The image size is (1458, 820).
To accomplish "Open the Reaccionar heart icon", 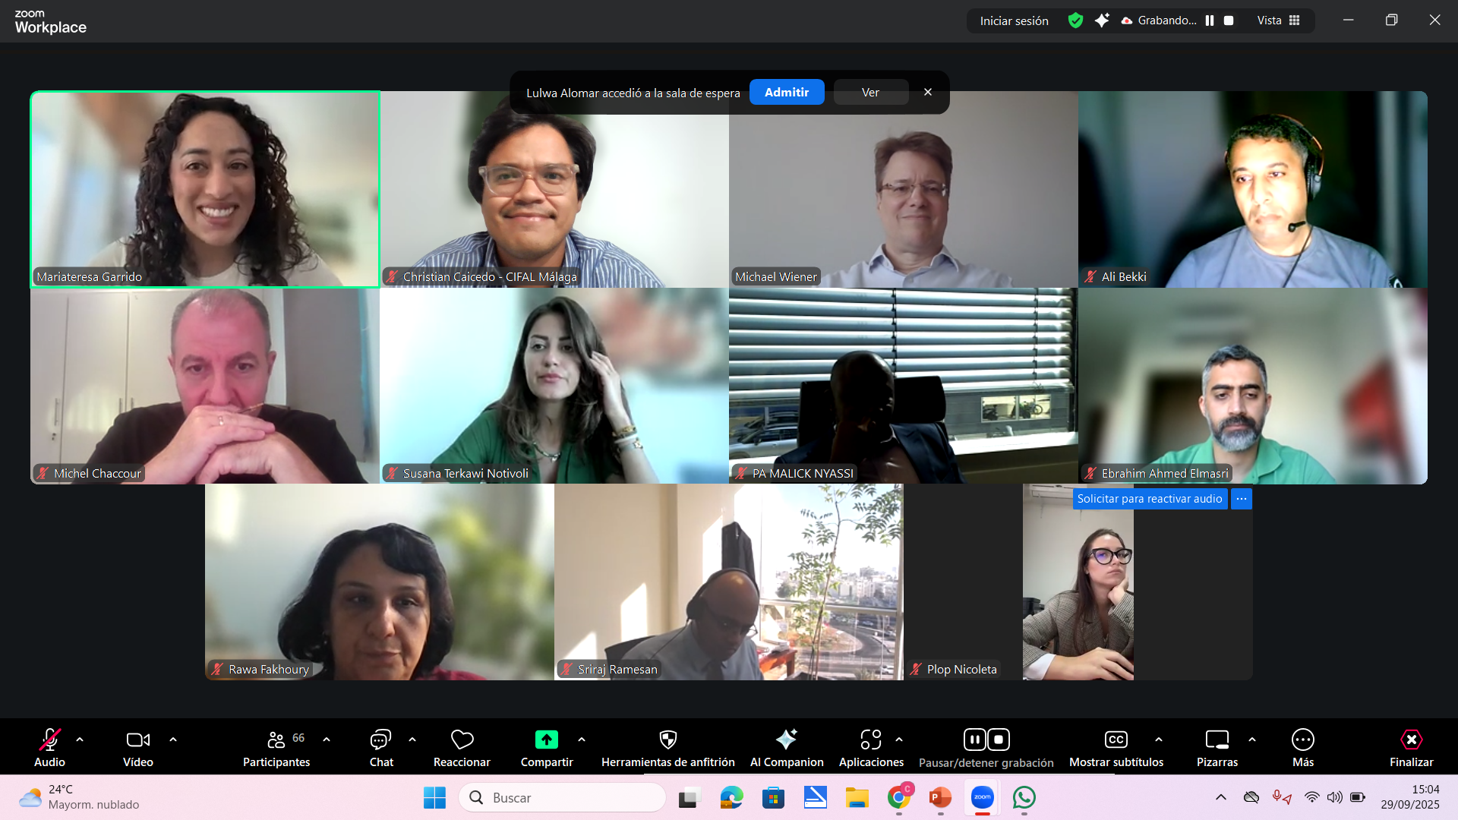I will pos(462,740).
